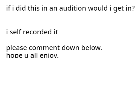Image resolution: width=137 pixels, height=103 pixels.
Task: Click the word "an" before audition
Action: tap(53, 9)
